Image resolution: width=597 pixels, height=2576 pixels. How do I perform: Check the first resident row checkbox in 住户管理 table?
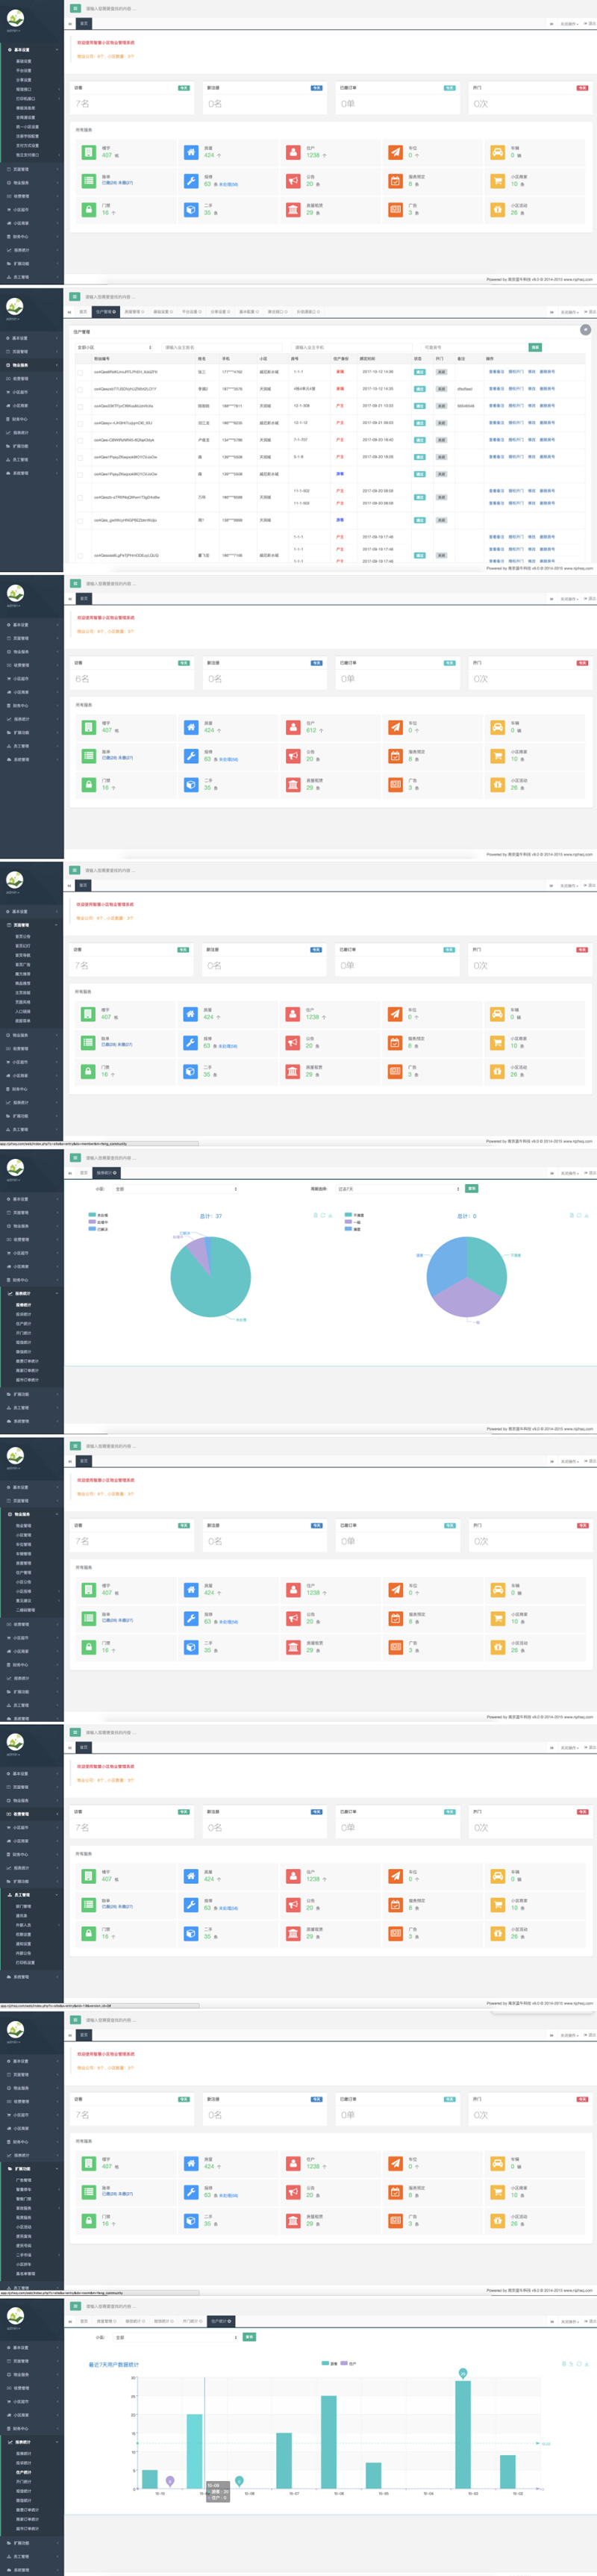[x=80, y=372]
